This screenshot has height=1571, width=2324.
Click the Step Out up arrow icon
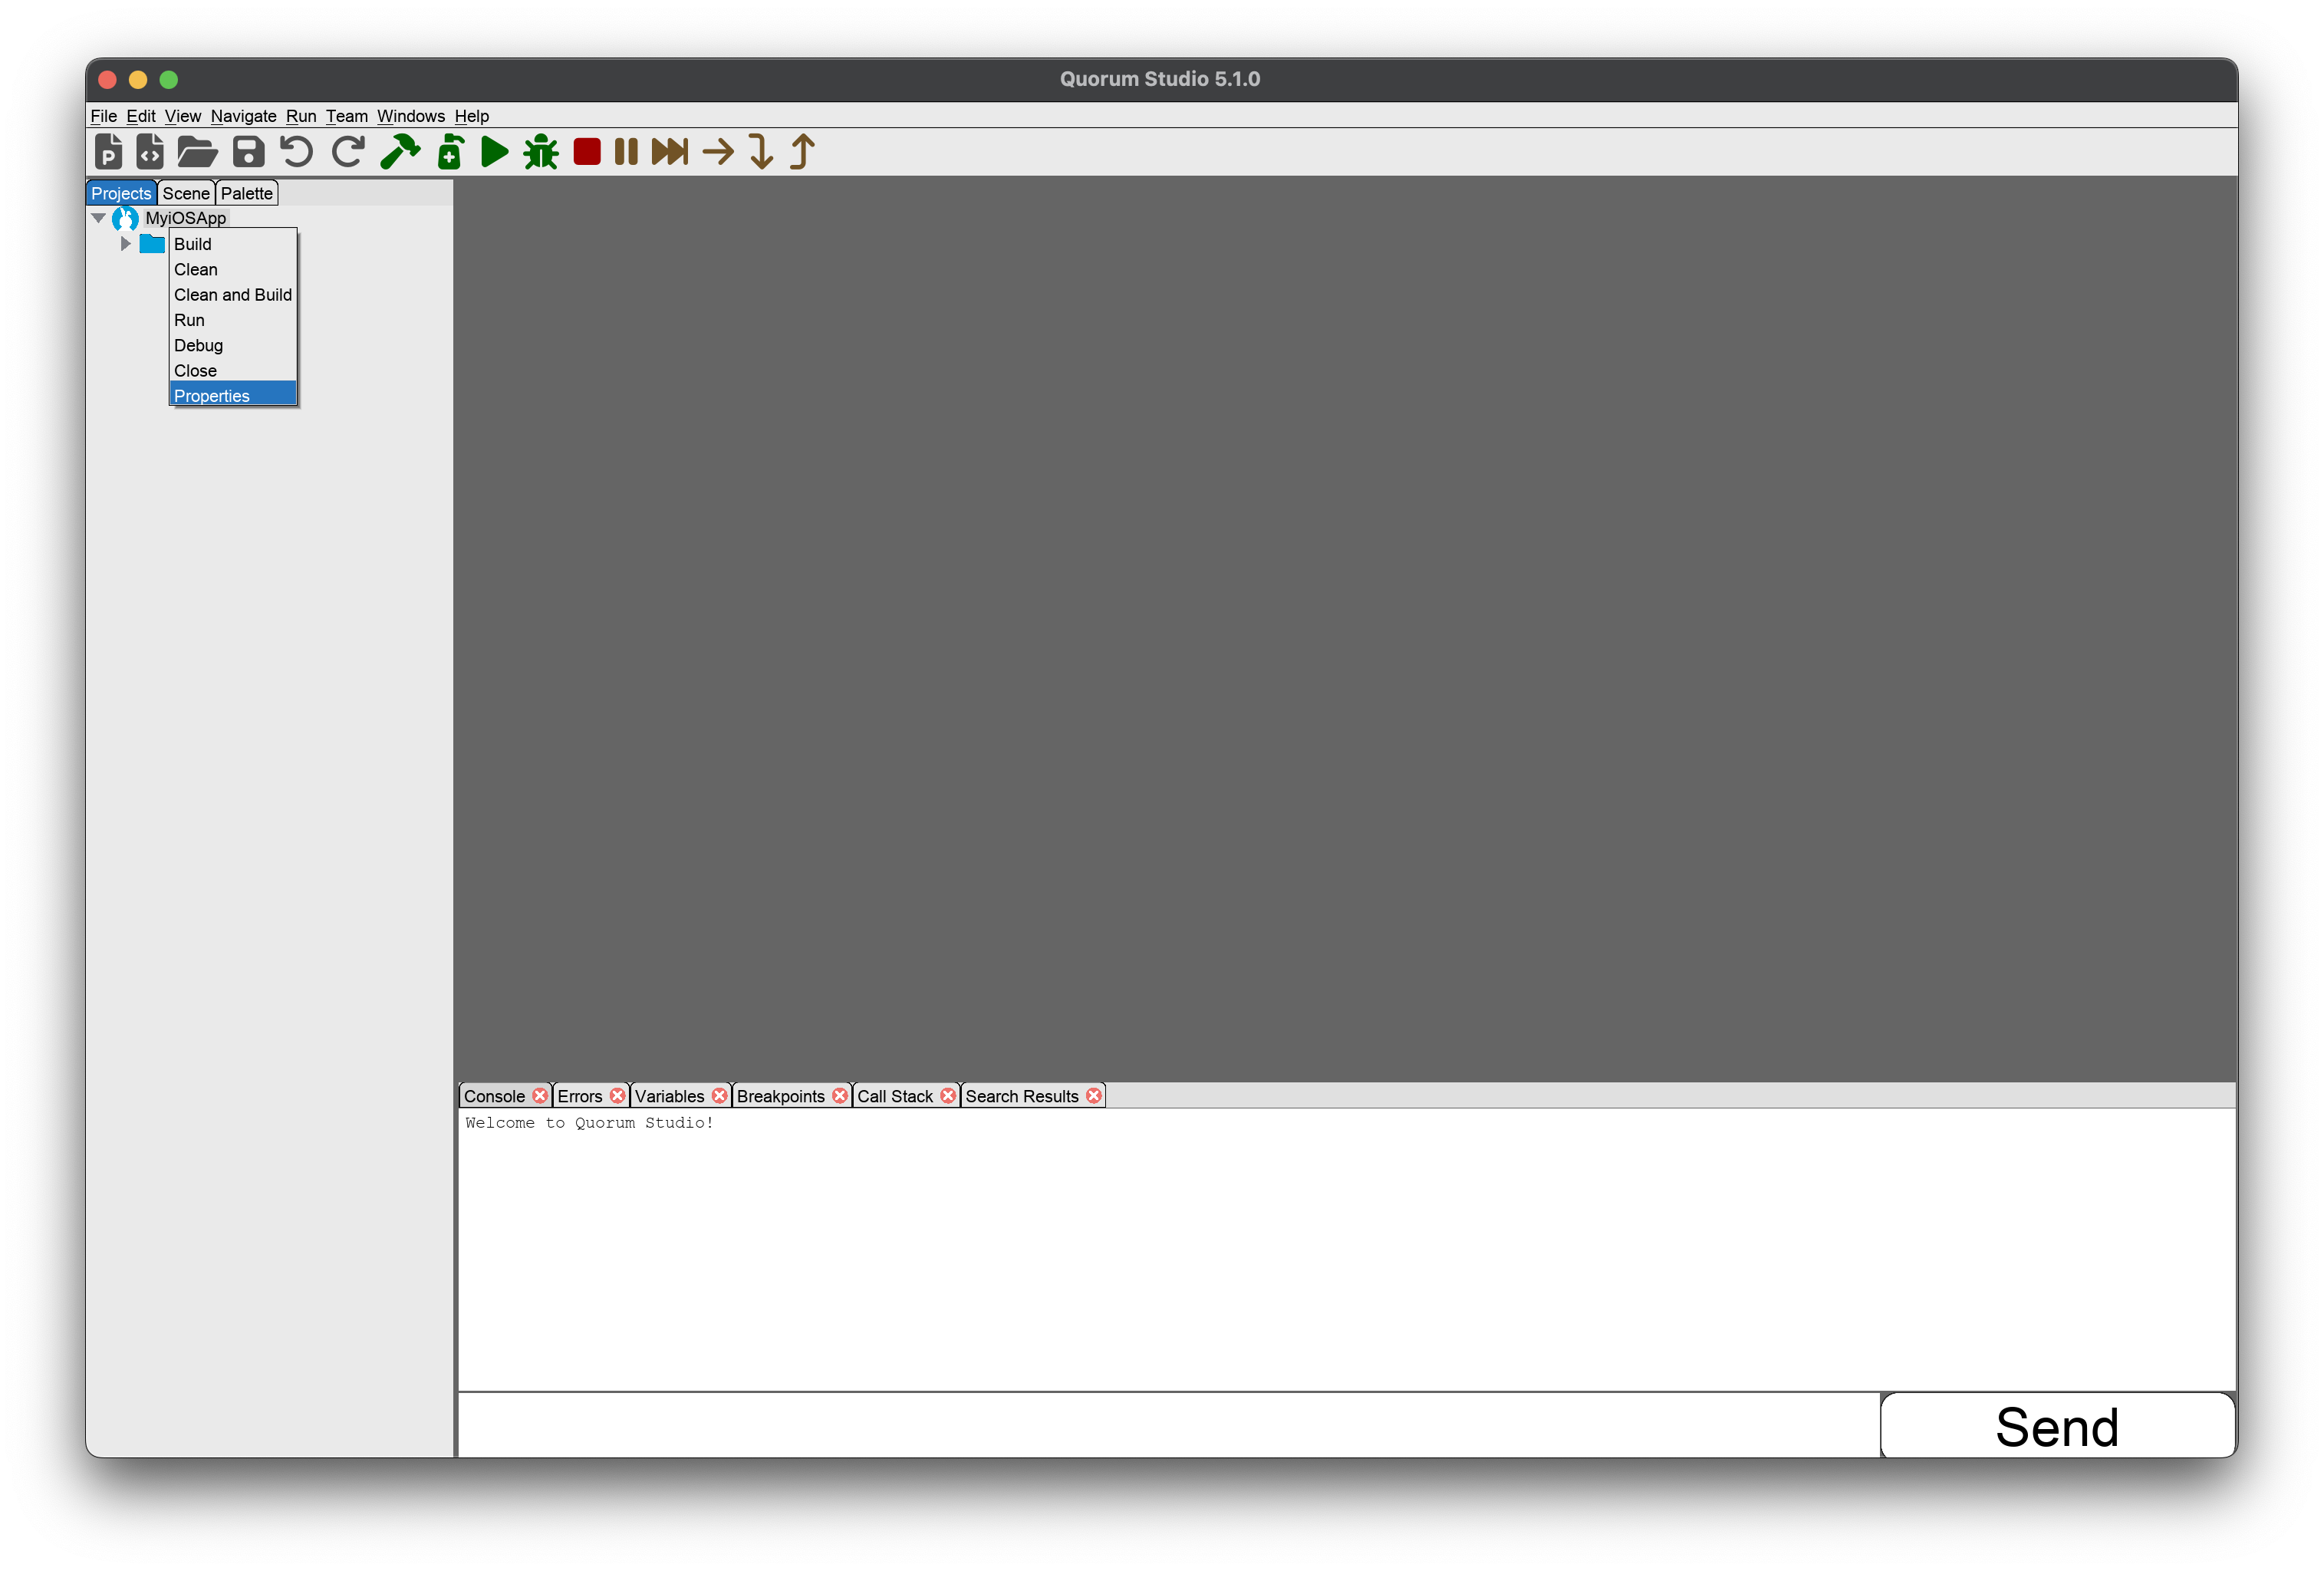coord(802,152)
